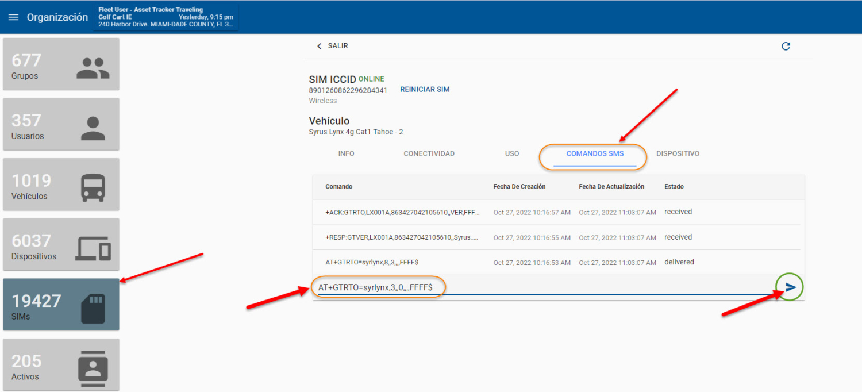Image resolution: width=862 pixels, height=392 pixels.
Task: Open the CONECTIVIDAD tab
Action: (x=429, y=153)
